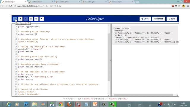The image size is (190, 107).
Task: Click the line 'print months.keys()'
Action: pyautogui.click(x=30, y=59)
